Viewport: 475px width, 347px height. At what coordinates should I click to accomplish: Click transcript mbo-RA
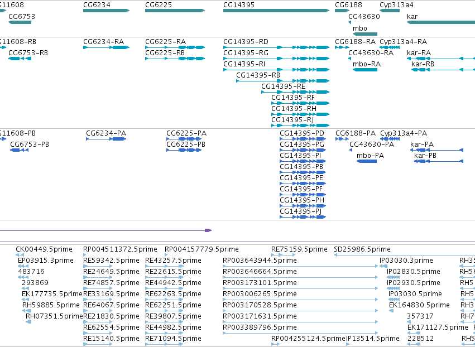coord(367,64)
